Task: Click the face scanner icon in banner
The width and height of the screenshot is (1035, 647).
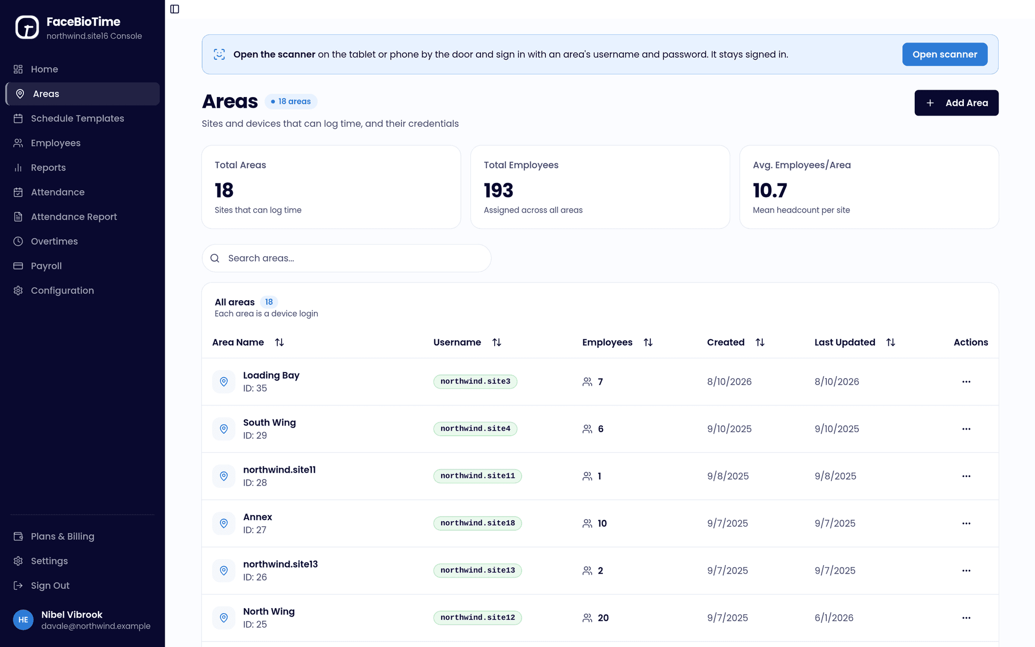Action: coord(219,55)
